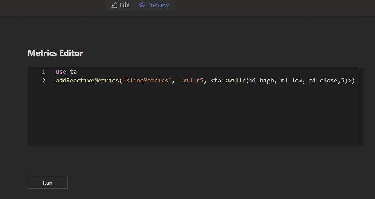The height and width of the screenshot is (199, 375).
Task: Click the empty area below the code lines
Action: pos(193,116)
